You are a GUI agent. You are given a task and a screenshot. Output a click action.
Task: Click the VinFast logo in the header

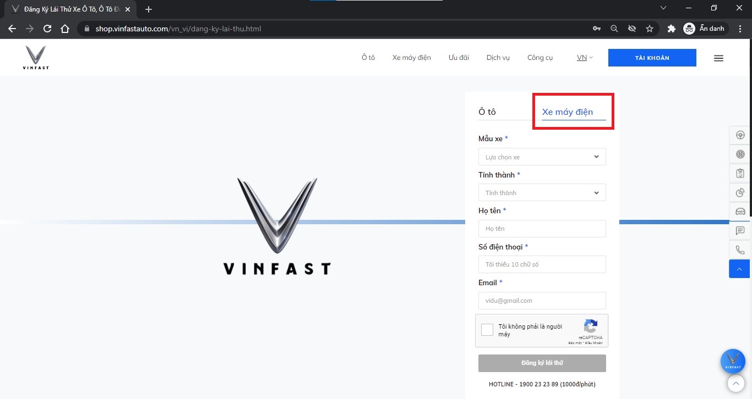tap(36, 58)
